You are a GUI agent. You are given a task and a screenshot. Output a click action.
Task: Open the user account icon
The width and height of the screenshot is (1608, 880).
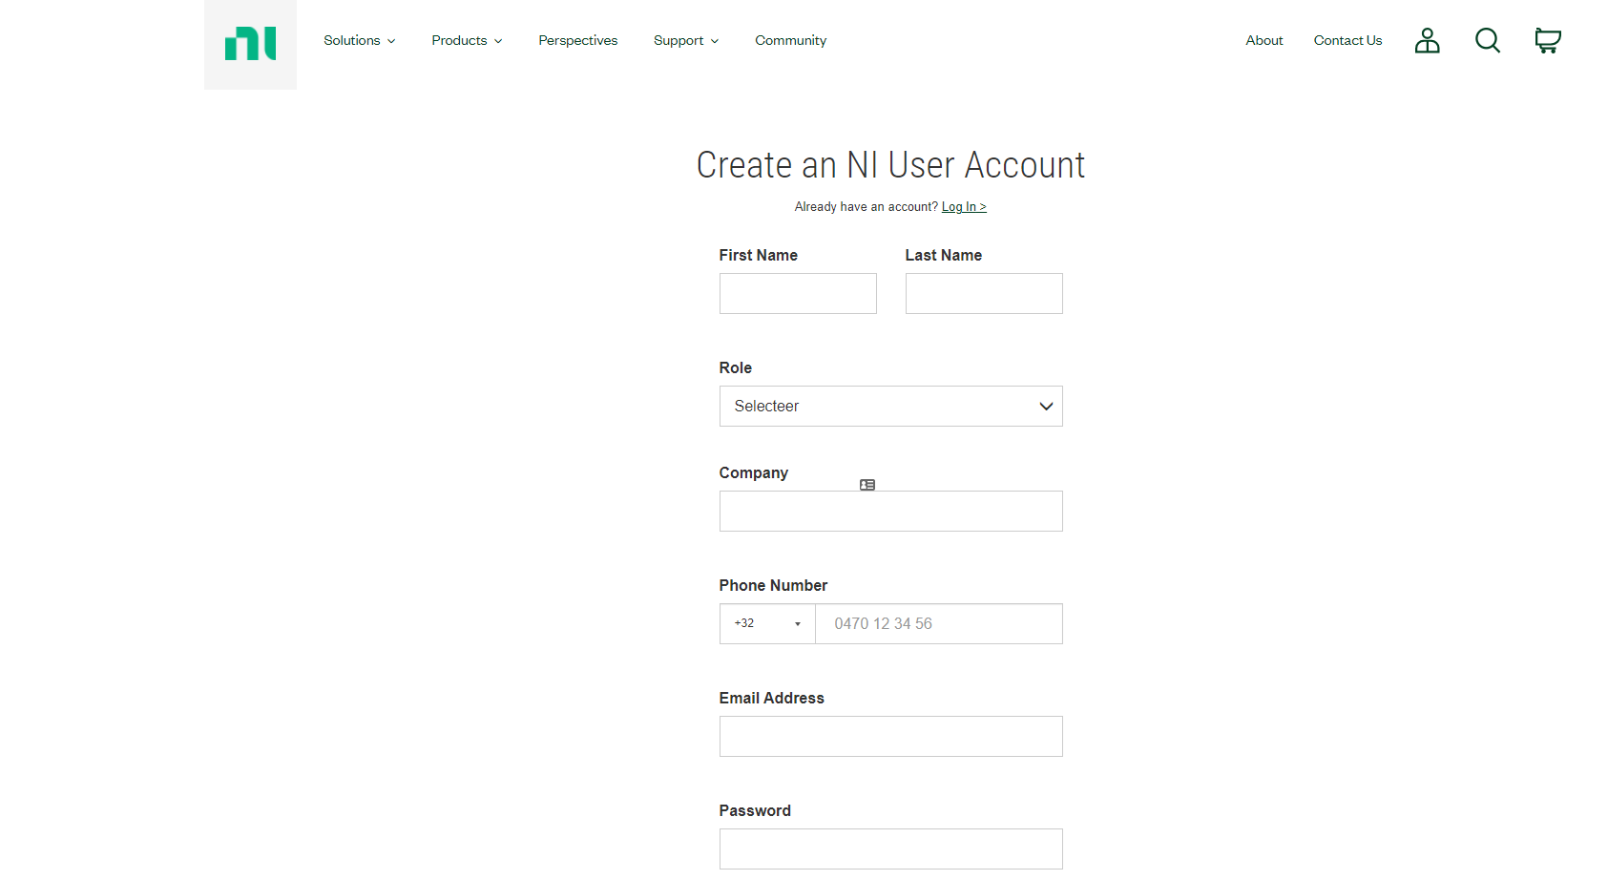(x=1427, y=40)
